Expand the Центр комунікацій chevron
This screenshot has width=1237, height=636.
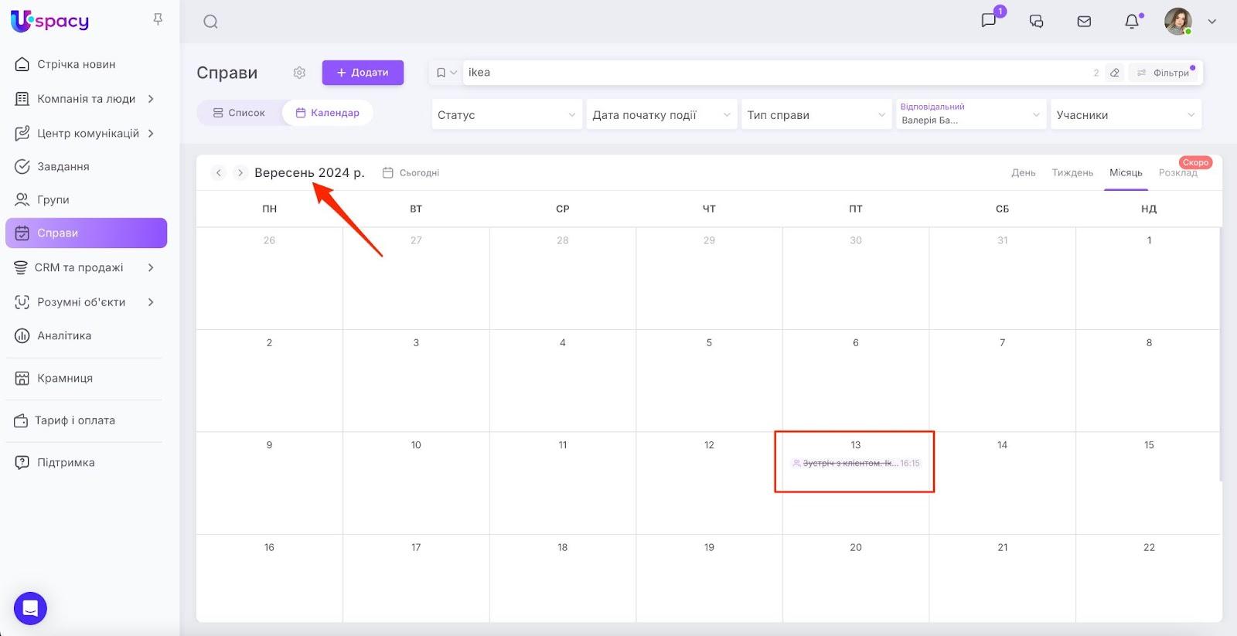click(151, 133)
